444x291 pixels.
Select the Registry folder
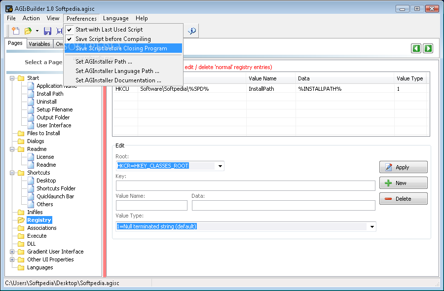click(x=39, y=220)
